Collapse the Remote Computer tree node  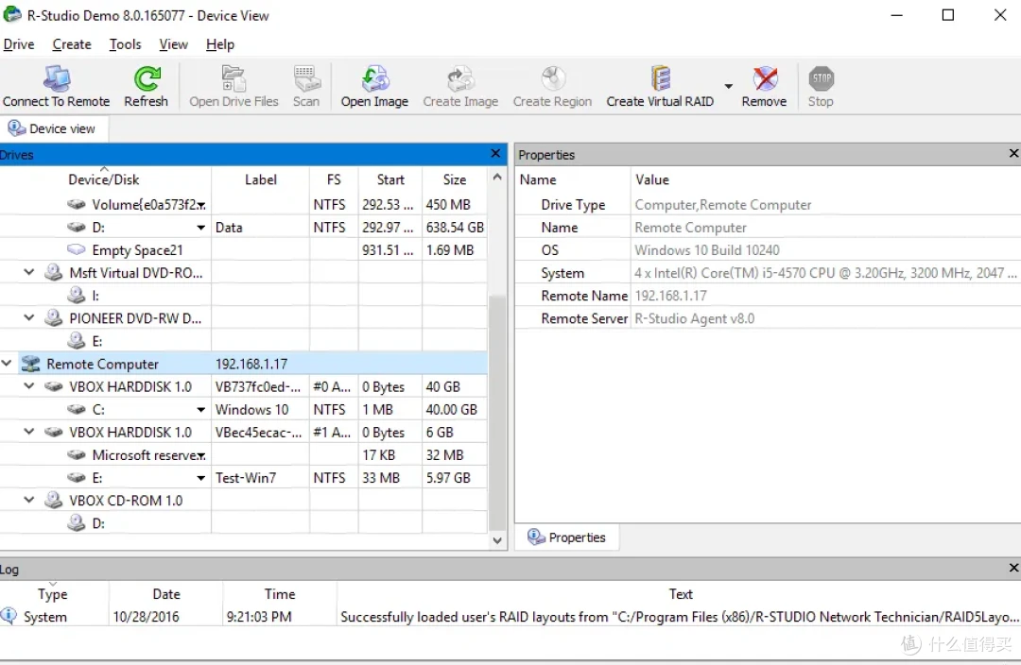point(7,363)
